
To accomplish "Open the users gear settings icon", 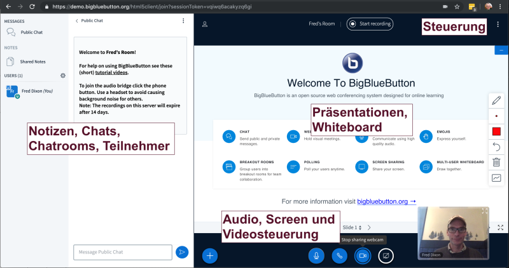I will click(63, 76).
